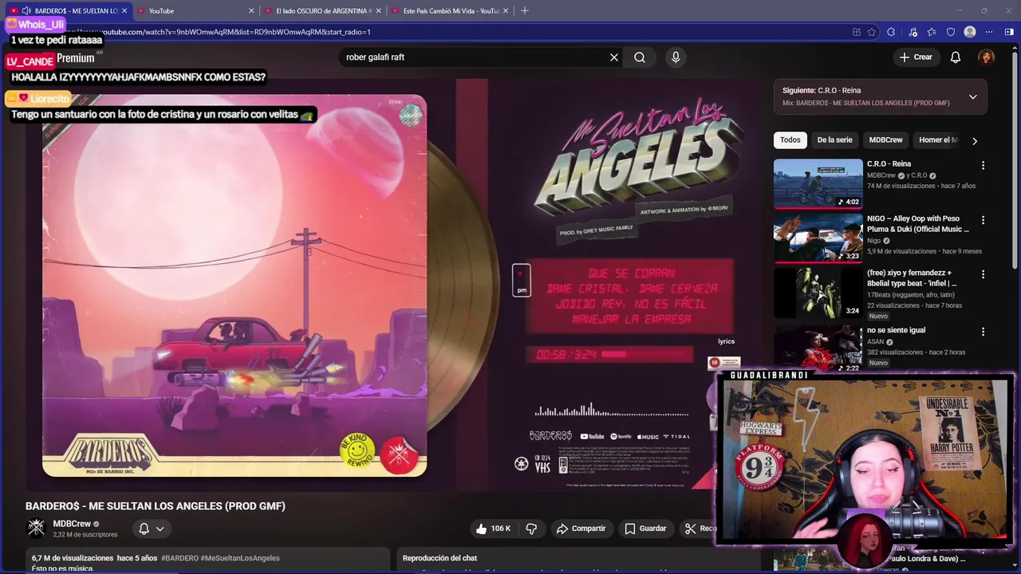Click the Recortar clip button
Image resolution: width=1021 pixels, height=574 pixels.
point(700,529)
